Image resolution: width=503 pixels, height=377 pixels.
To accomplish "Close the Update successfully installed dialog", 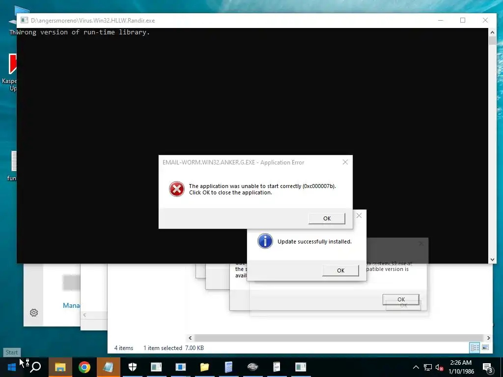I will pos(359,216).
